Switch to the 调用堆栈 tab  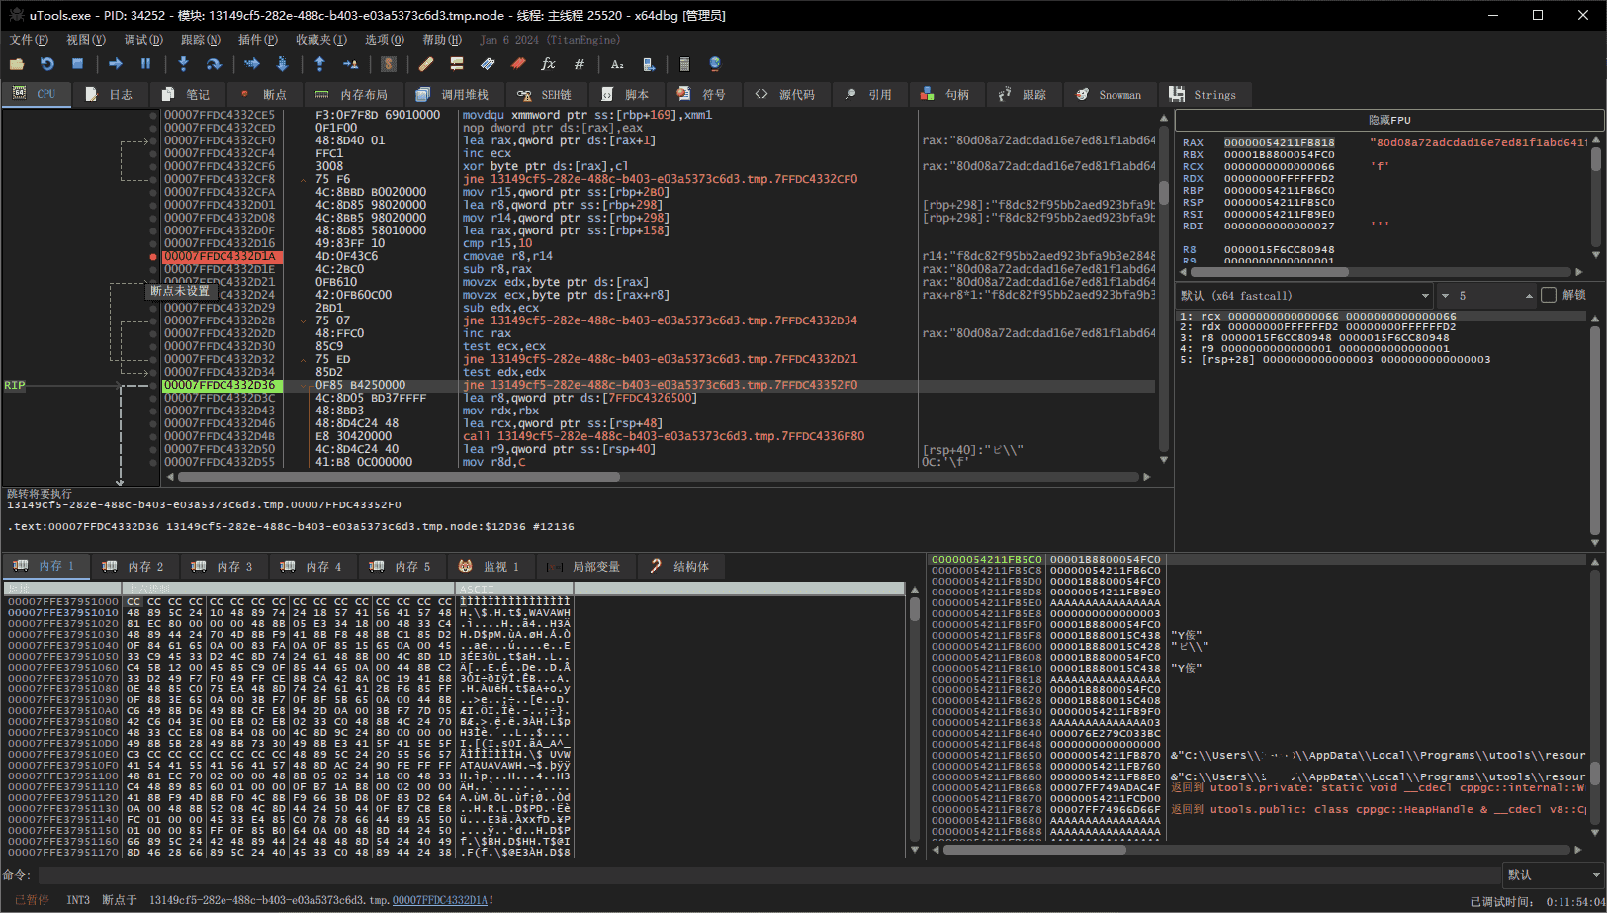(453, 95)
